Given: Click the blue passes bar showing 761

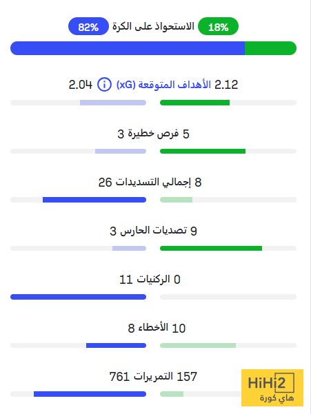Looking at the screenshot, I should point(90,394).
